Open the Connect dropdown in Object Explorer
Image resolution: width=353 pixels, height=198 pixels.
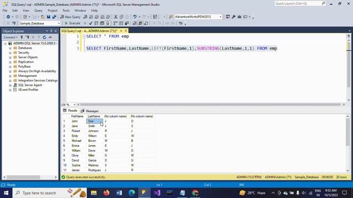tap(10, 37)
